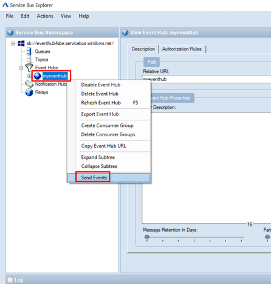Select the sb://eventhub4sbe.servicebus.windows.net/ root item
This screenshot has height=284, width=271.
point(70,43)
